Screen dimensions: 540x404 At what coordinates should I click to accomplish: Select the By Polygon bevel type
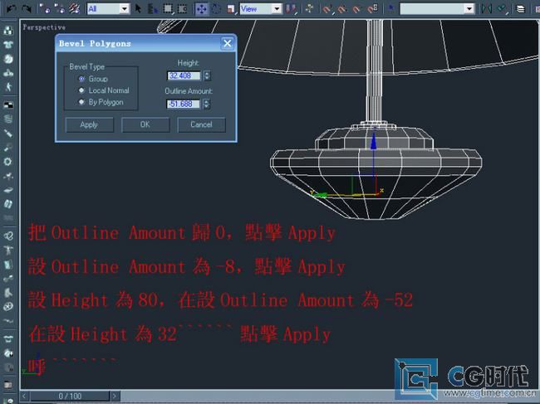click(81, 102)
